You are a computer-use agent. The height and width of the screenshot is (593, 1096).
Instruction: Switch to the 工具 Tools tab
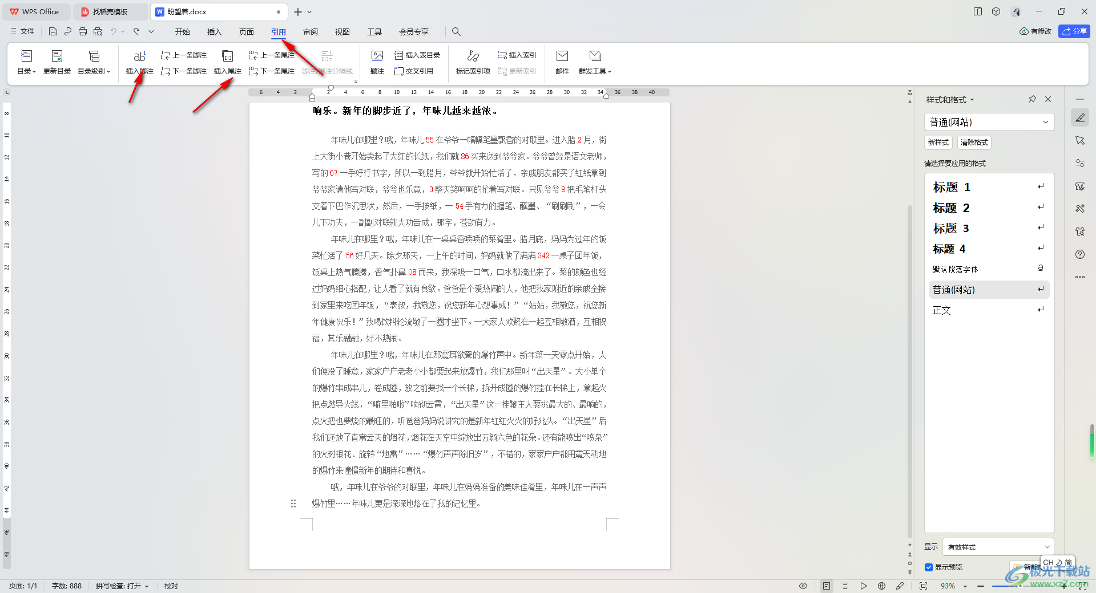[x=374, y=32]
